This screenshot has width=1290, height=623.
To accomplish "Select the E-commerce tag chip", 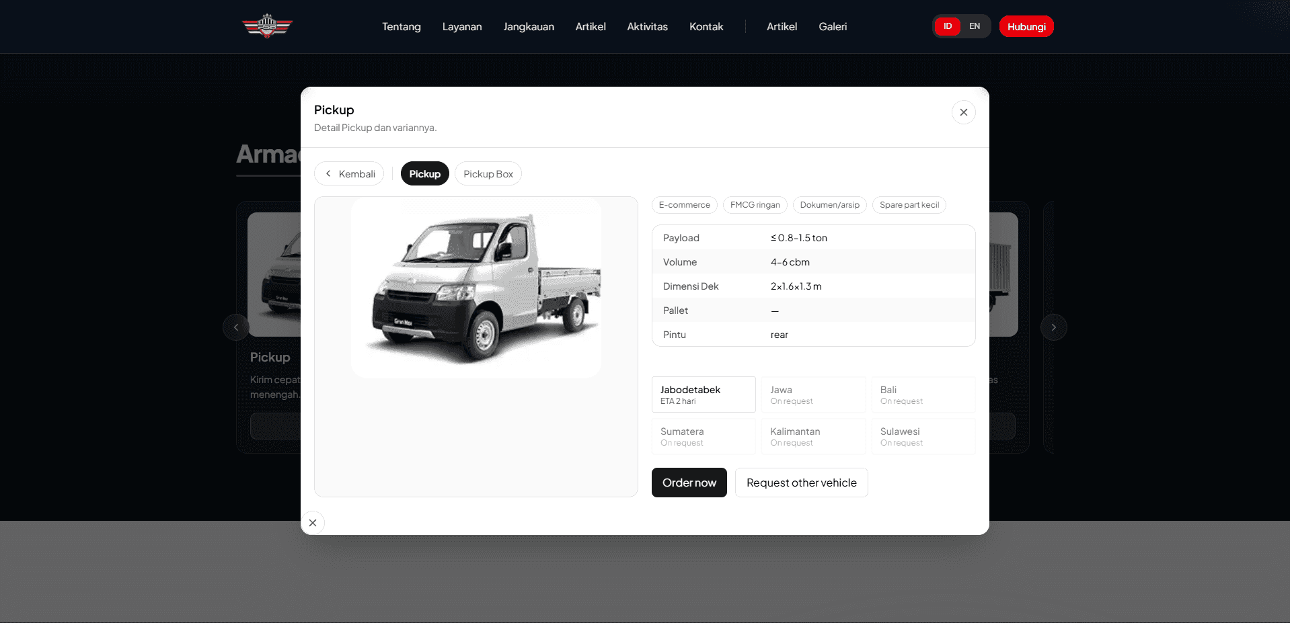I will 684,205.
